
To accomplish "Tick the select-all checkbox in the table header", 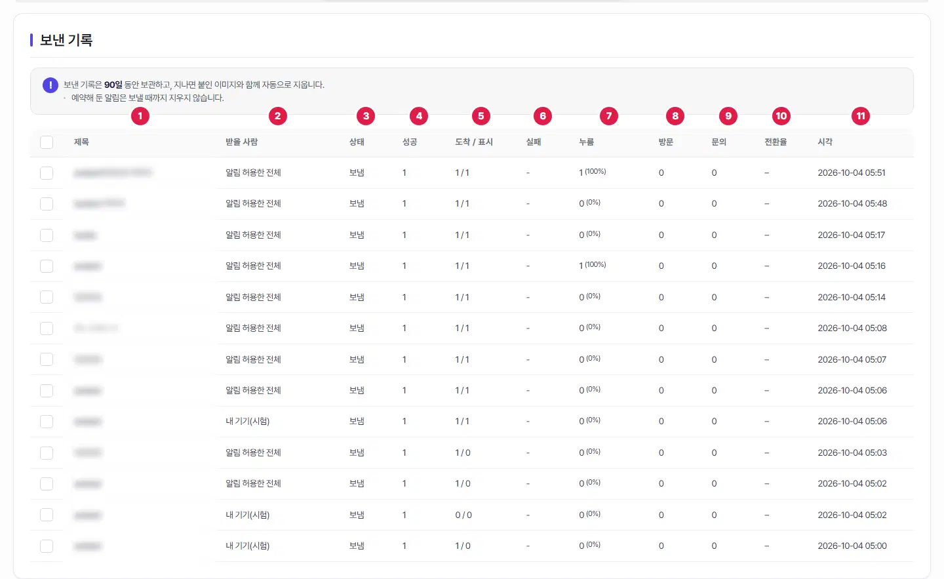I will [x=47, y=142].
